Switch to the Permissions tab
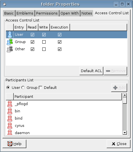The height and width of the screenshot is (152, 133). (47, 13)
